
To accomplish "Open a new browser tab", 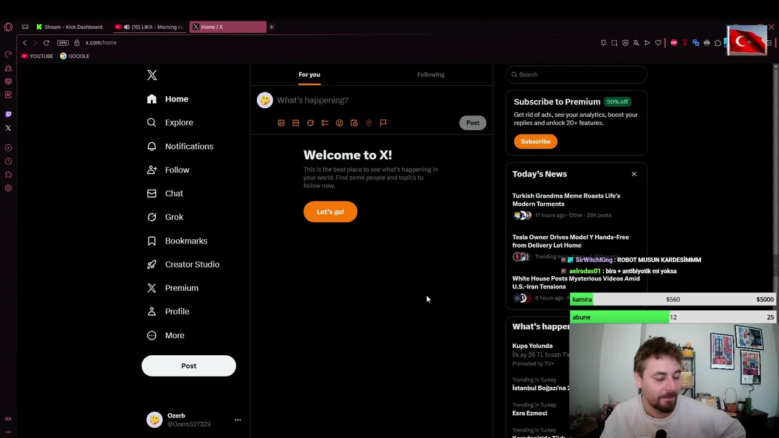I will pos(271,27).
